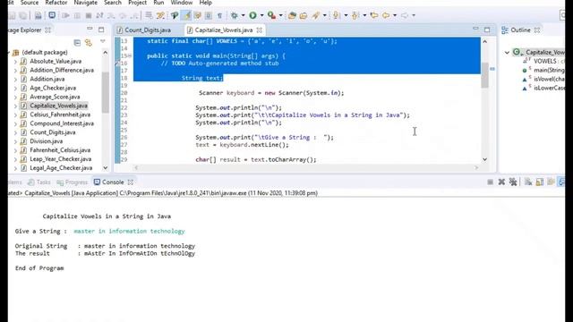The image size is (573, 322).
Task: Click editor scroll down arrow
Action: (x=484, y=159)
